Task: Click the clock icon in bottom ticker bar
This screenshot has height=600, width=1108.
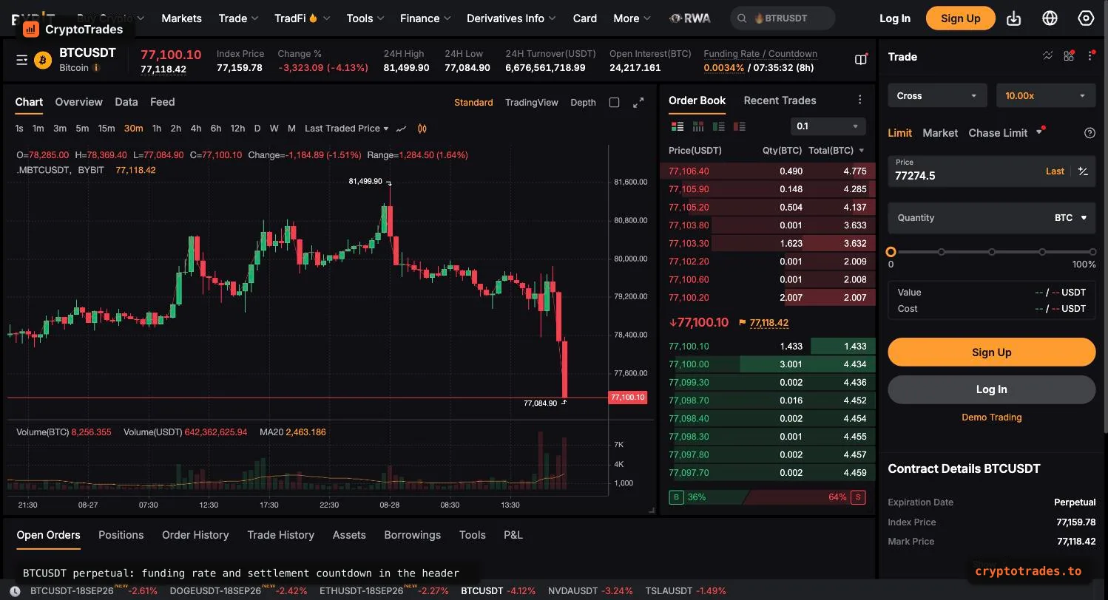Action: [x=14, y=591]
